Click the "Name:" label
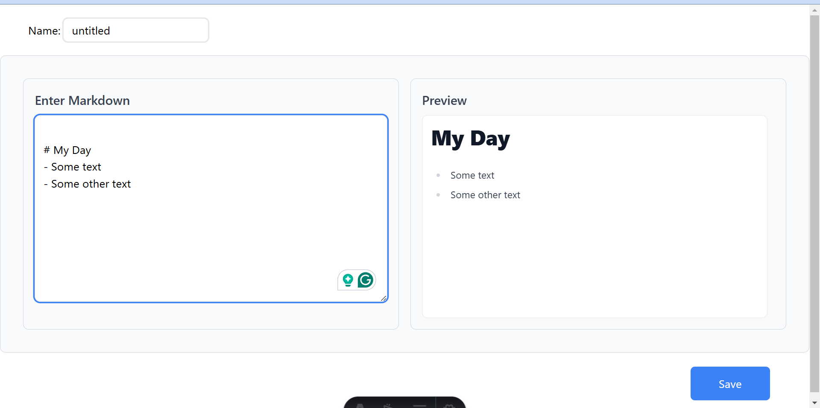The image size is (820, 408). (x=44, y=31)
